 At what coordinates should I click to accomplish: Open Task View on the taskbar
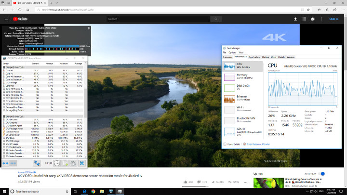75,192
